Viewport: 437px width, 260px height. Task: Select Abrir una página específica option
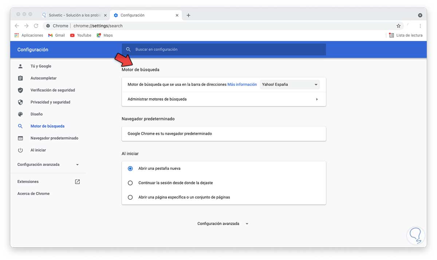[130, 197]
